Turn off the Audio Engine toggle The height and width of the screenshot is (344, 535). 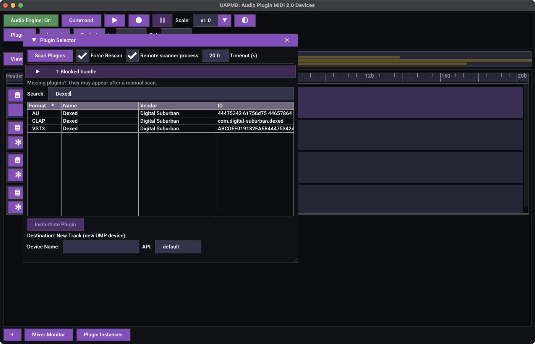tap(31, 20)
